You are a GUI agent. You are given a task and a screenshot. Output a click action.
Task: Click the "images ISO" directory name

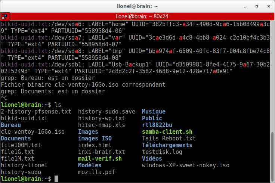pyautogui.click(x=95, y=139)
